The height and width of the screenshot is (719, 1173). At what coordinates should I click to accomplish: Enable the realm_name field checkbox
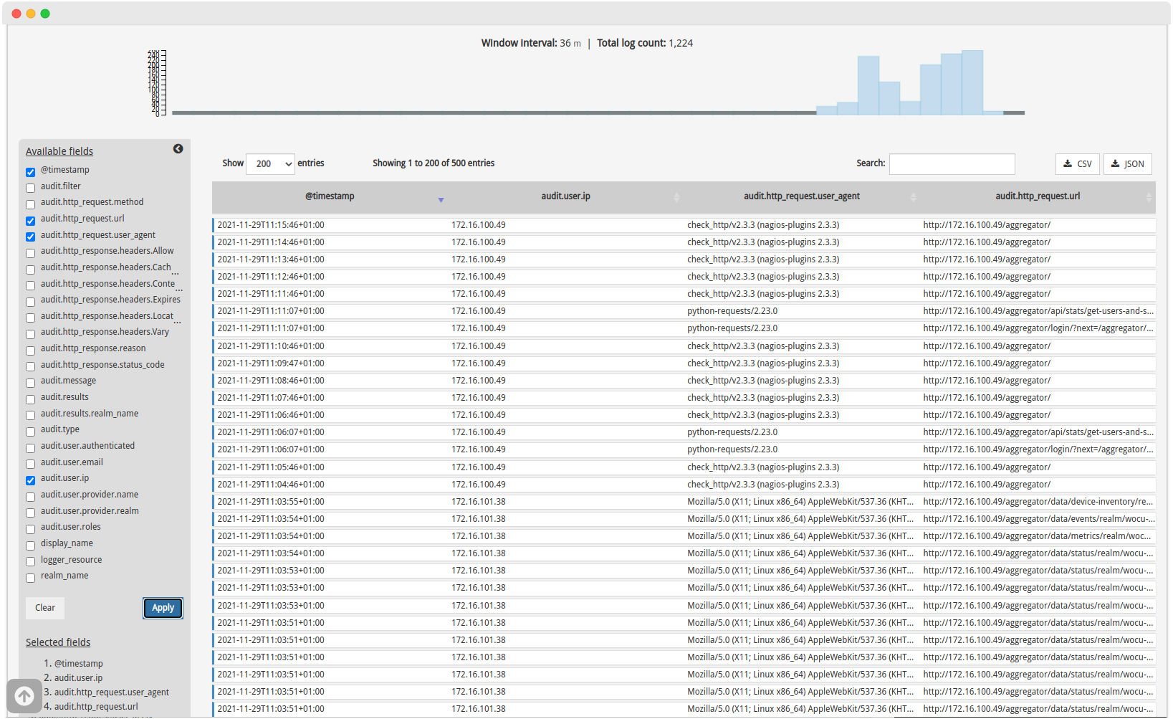[x=30, y=578]
